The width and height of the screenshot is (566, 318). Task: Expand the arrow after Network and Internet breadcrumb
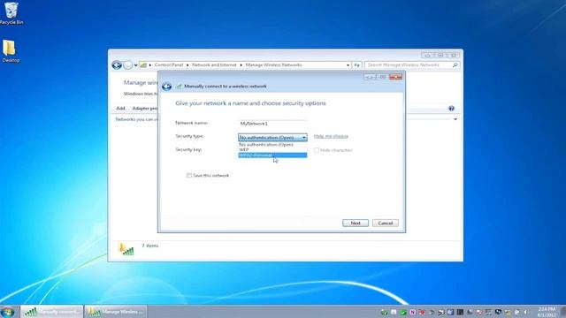point(241,64)
